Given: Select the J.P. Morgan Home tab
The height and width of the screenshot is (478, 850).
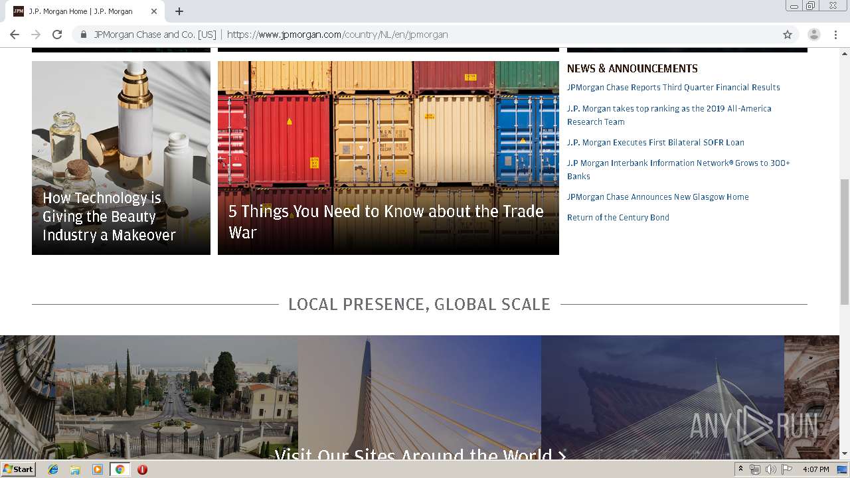Looking at the screenshot, I should tap(85, 11).
